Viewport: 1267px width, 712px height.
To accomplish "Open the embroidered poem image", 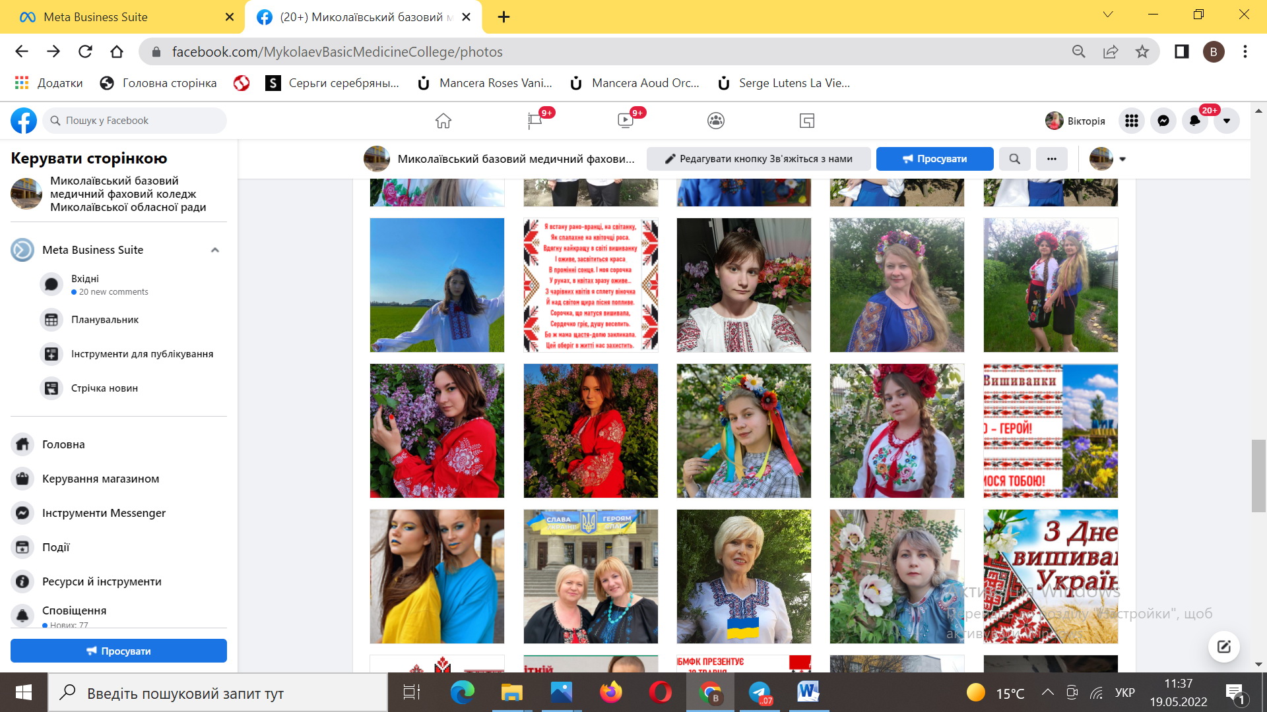I will pos(591,285).
